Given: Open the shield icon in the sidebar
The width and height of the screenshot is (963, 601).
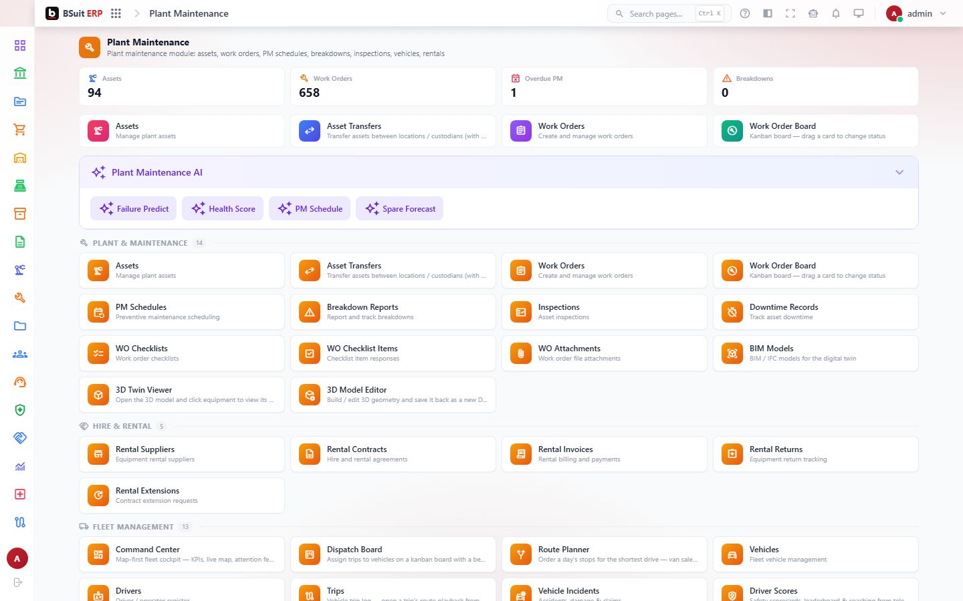Looking at the screenshot, I should [x=20, y=410].
